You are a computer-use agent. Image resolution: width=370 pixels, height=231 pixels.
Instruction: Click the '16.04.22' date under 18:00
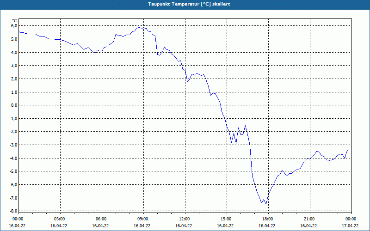267,226
